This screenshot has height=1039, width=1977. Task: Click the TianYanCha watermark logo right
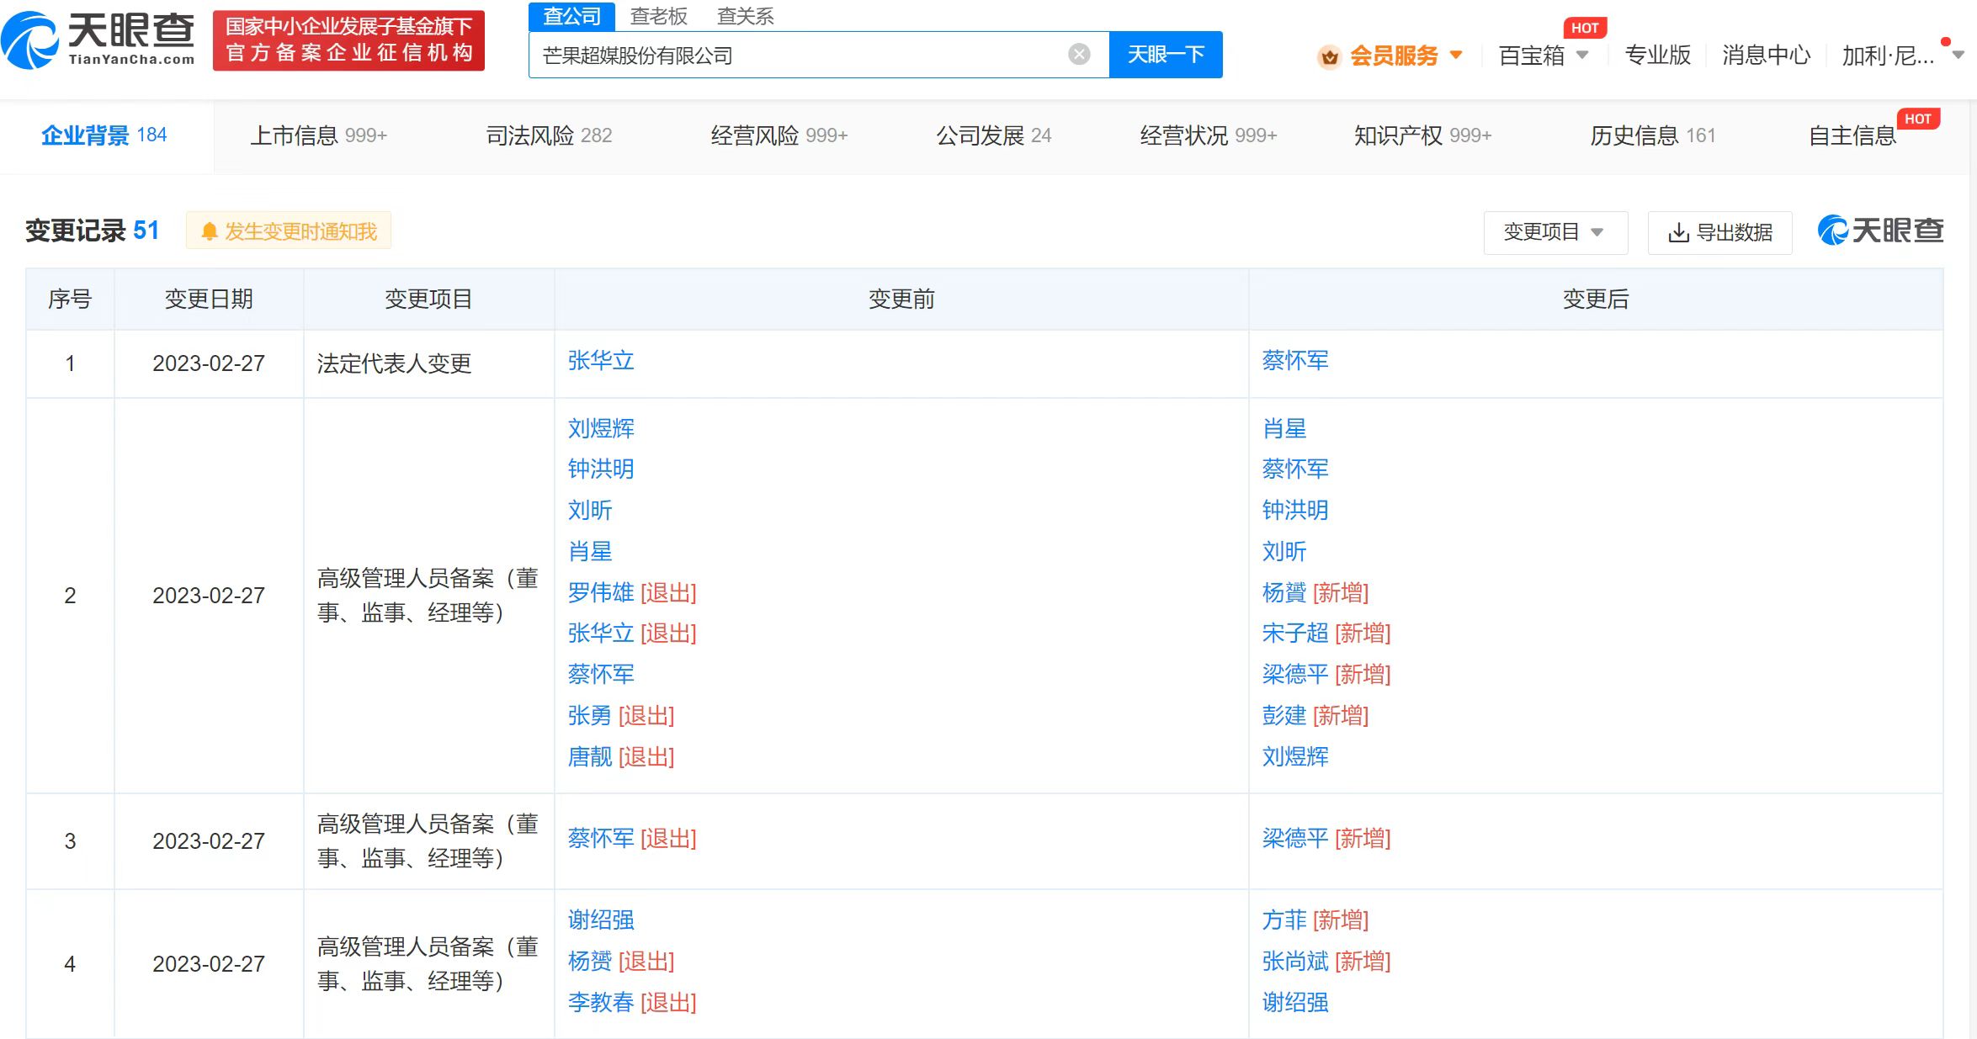pyautogui.click(x=1880, y=231)
